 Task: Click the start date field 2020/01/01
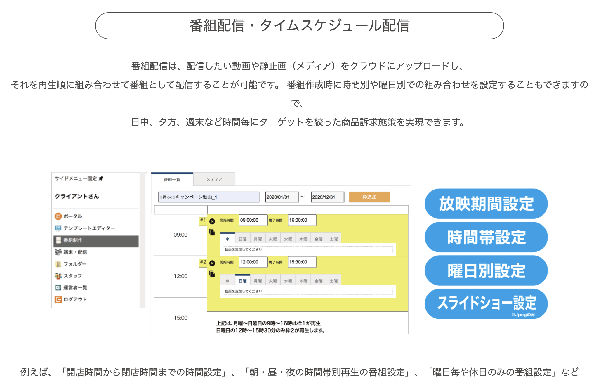[282, 197]
